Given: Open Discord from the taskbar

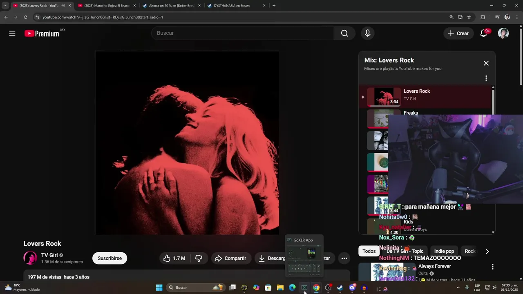Looking at the screenshot, I should (x=352, y=288).
